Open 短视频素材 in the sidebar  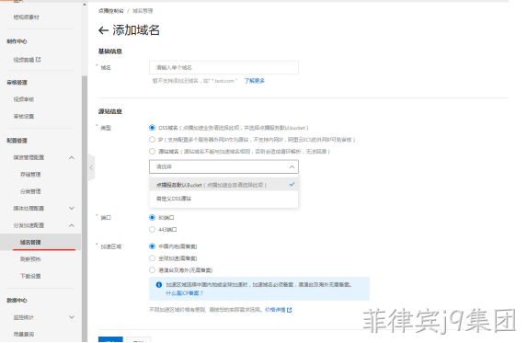tap(27, 17)
